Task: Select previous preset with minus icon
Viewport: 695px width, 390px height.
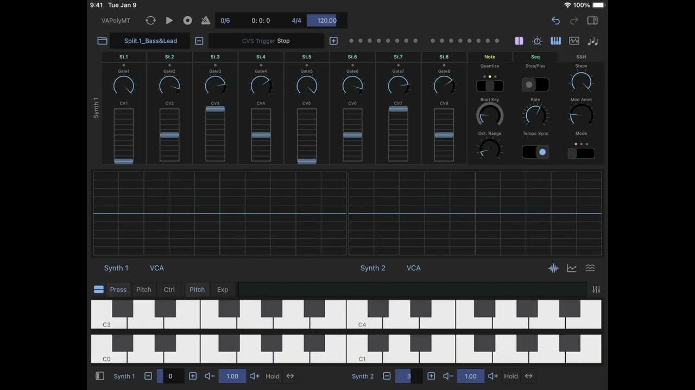Action: point(199,41)
